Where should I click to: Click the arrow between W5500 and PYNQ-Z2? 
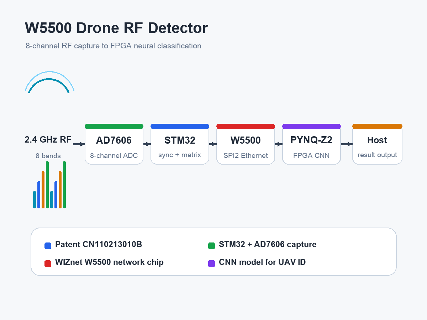279,144
